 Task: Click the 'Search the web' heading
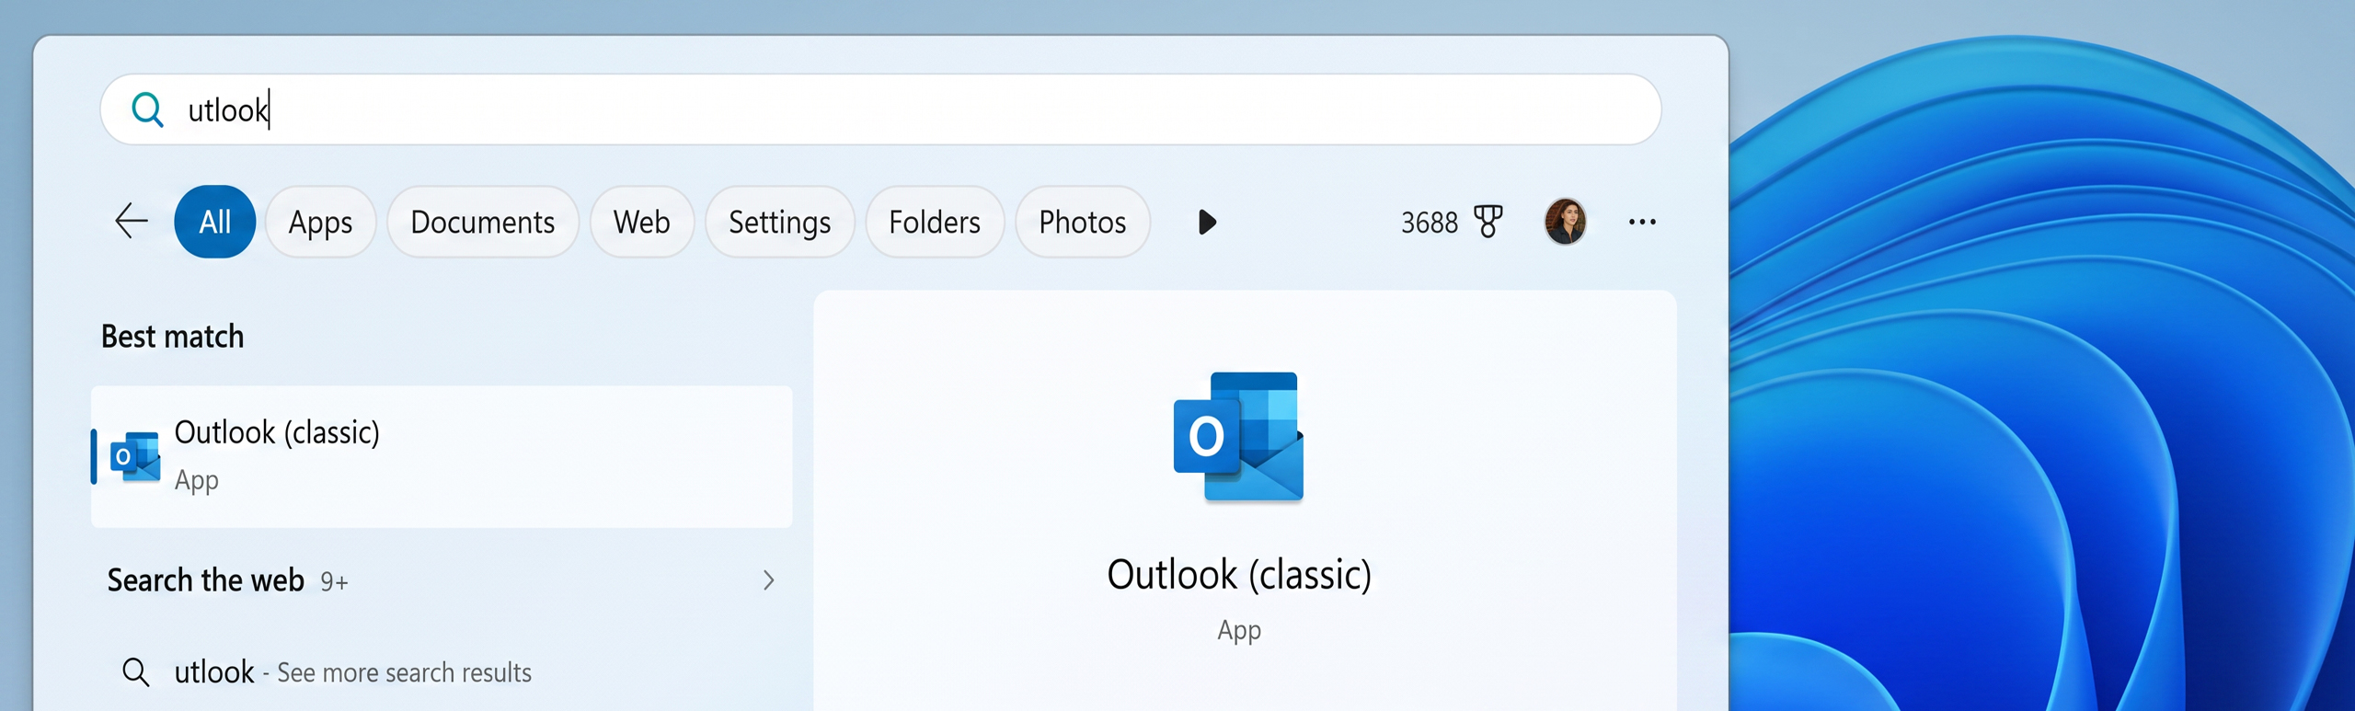point(205,580)
